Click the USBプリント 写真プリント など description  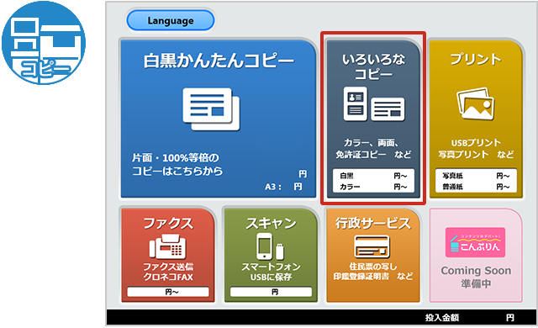click(x=476, y=149)
